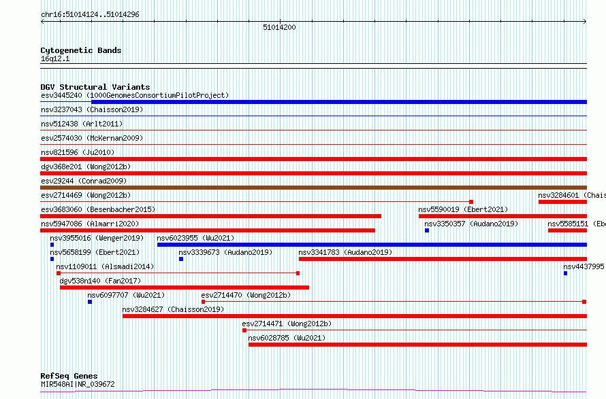
Task: Click blue marker under nsv3350357
Action: [x=427, y=230]
